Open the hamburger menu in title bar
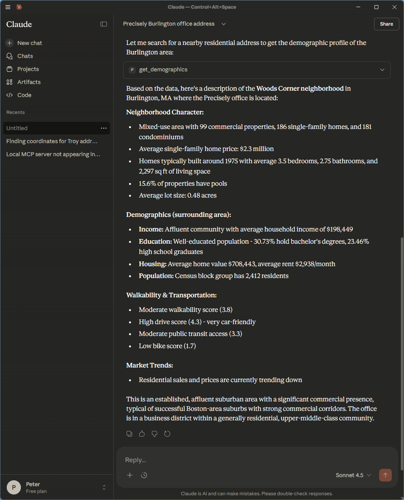 coord(8,7)
